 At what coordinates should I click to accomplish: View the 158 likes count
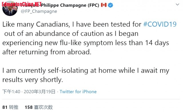(x=29, y=107)
